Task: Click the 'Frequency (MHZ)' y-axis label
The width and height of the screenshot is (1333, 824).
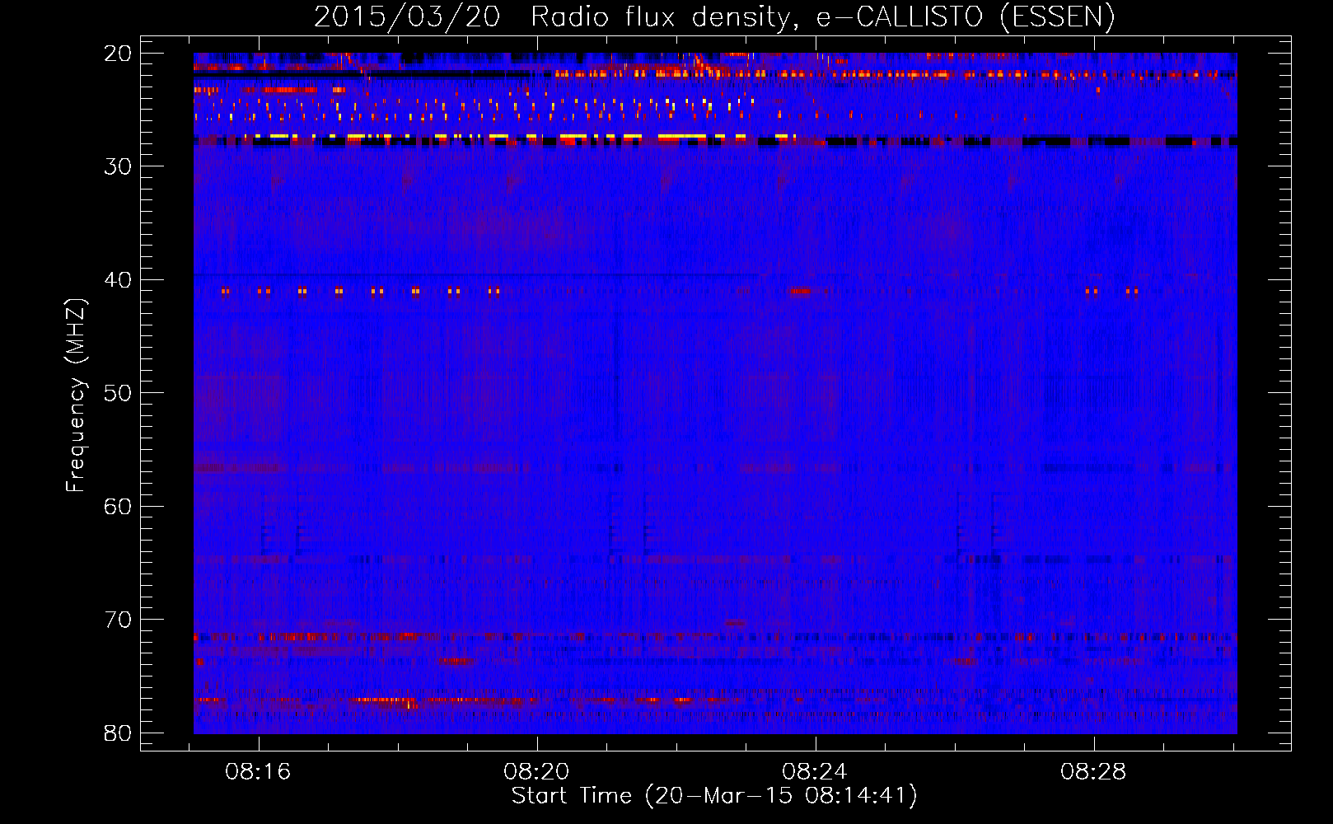Action: (76, 396)
